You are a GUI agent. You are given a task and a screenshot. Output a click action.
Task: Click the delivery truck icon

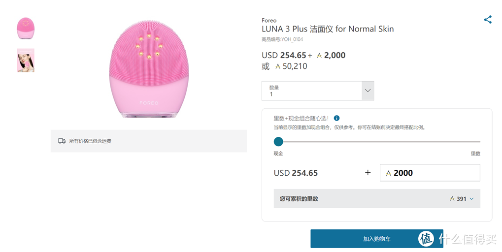[62, 141]
